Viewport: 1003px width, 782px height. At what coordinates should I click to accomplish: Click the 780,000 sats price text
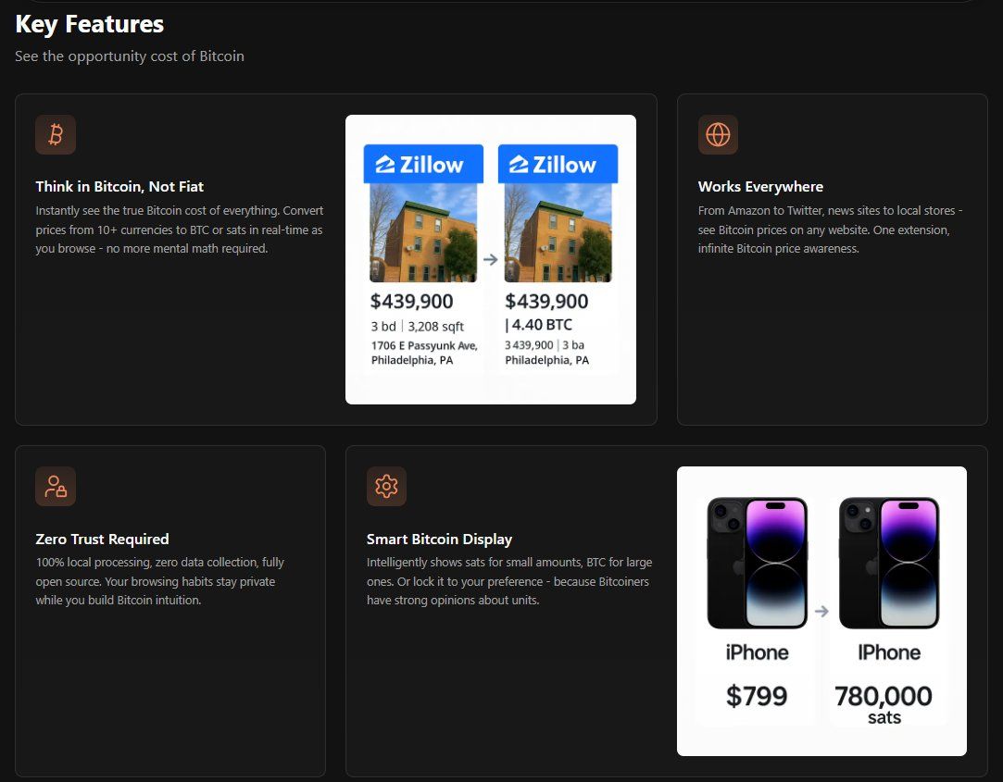pos(884,705)
